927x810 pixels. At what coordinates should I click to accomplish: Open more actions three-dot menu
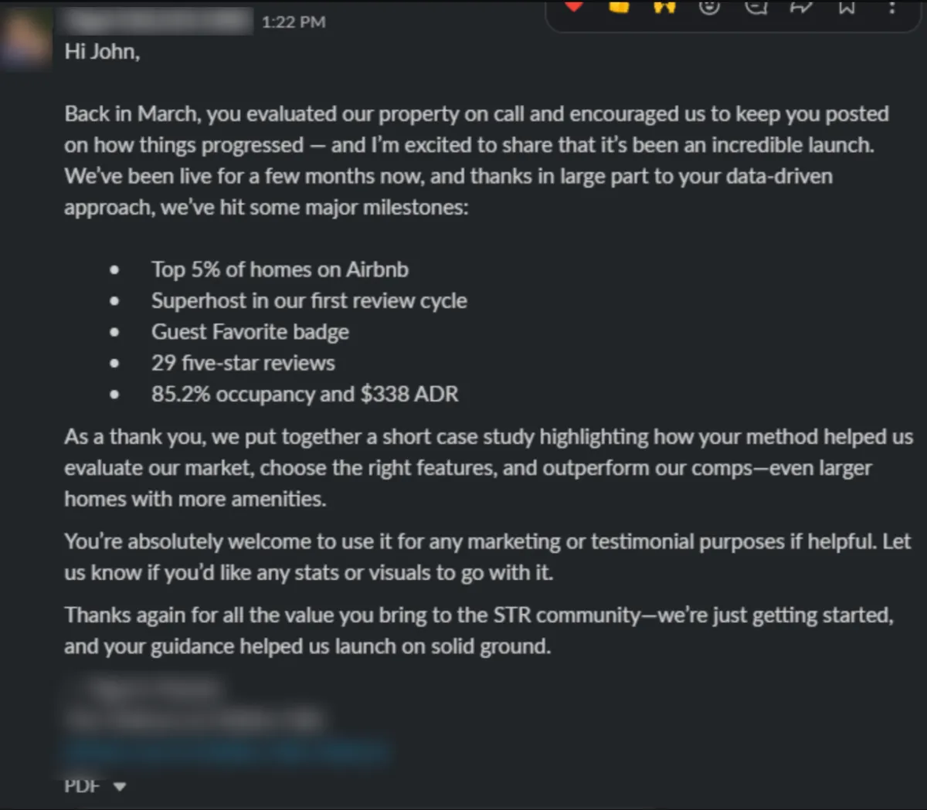coord(891,6)
